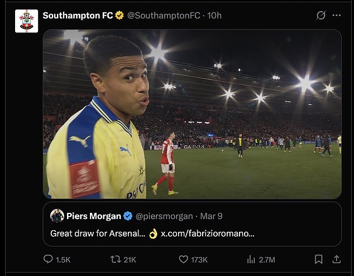Click the reply speech bubble icon
The width and height of the screenshot is (354, 276).
(x=48, y=259)
